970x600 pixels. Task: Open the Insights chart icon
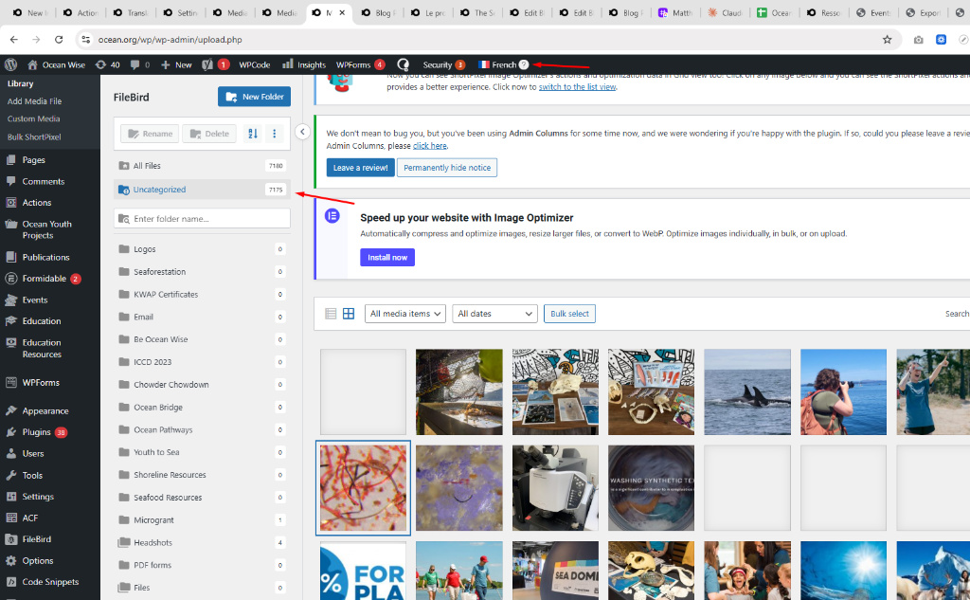[288, 64]
